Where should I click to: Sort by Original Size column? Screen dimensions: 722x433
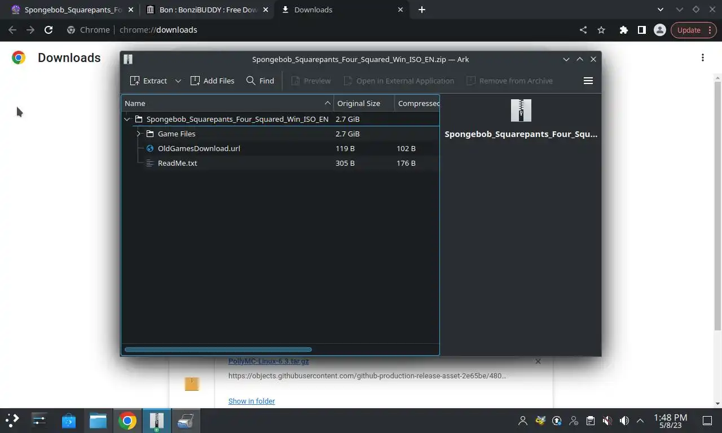coord(364,103)
